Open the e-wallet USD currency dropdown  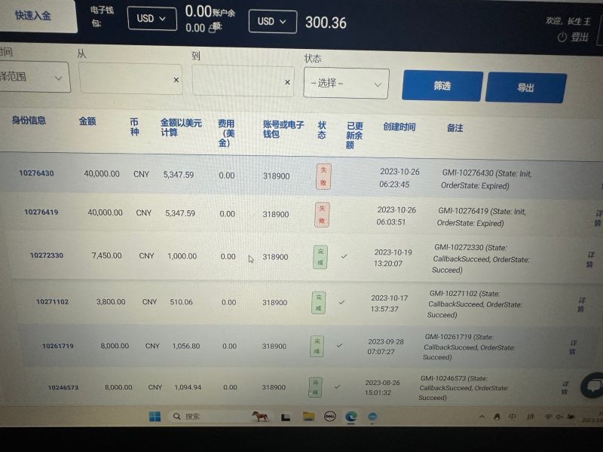[152, 18]
